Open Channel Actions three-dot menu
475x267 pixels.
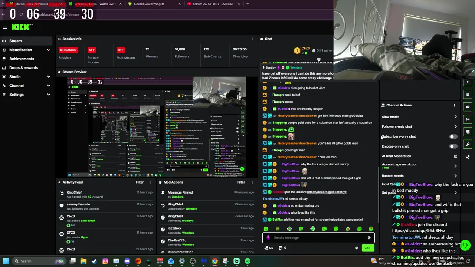coord(454,105)
